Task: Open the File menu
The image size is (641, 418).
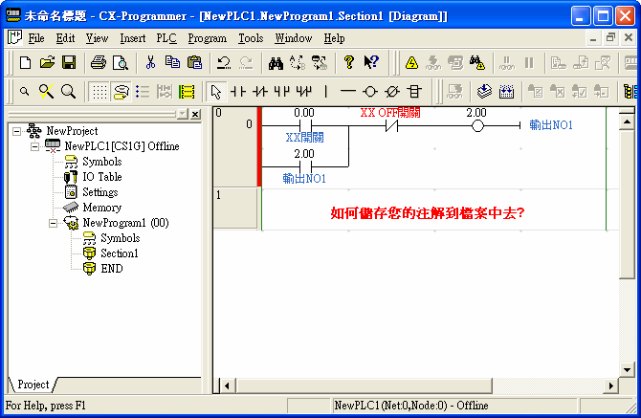Action: [x=36, y=38]
